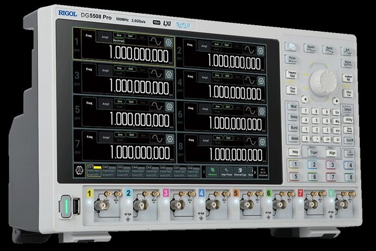This screenshot has height=251, width=376.
Task: Push the Arb waveform hardware key
Action: pyautogui.click(x=347, y=51)
